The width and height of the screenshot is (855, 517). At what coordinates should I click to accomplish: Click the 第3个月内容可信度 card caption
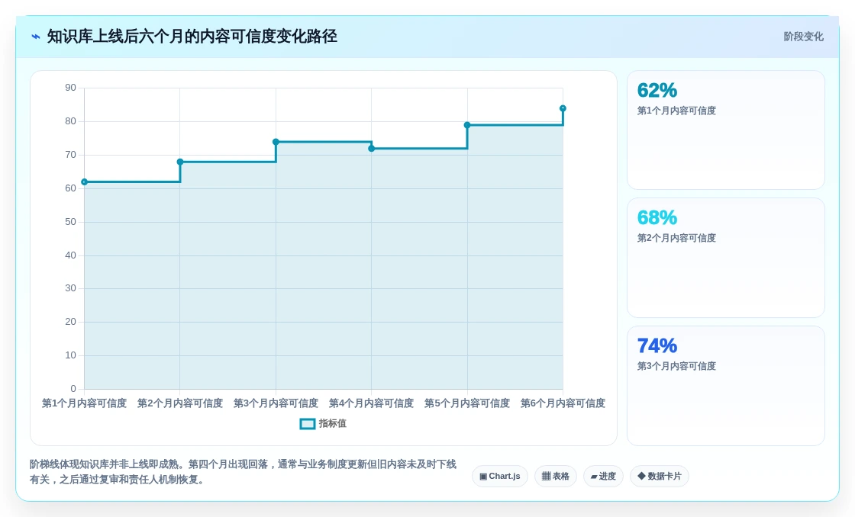[x=676, y=366]
